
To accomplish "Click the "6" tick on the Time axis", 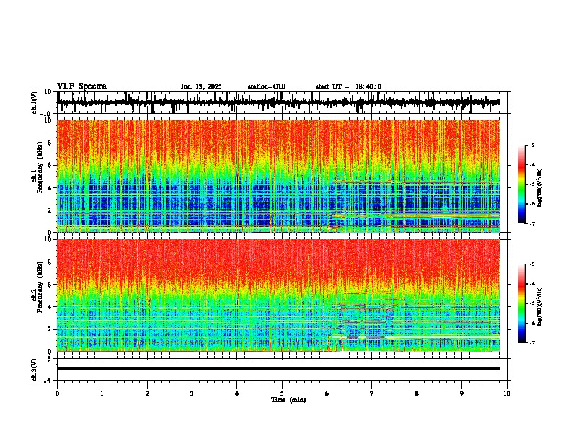I will tap(327, 393).
